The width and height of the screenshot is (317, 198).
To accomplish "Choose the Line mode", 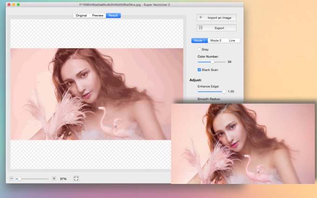I will pyautogui.click(x=232, y=41).
